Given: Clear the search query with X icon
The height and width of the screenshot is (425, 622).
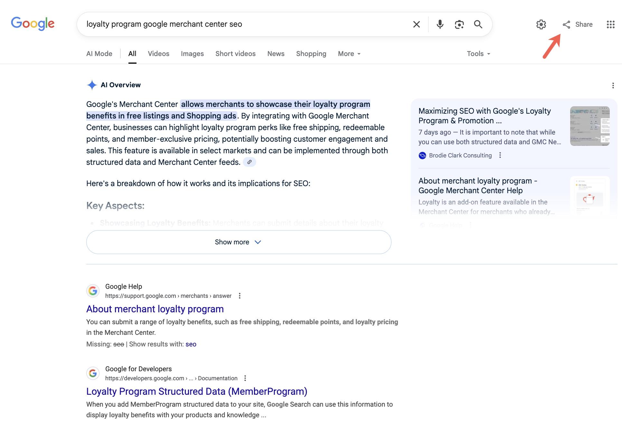Looking at the screenshot, I should pos(416,24).
